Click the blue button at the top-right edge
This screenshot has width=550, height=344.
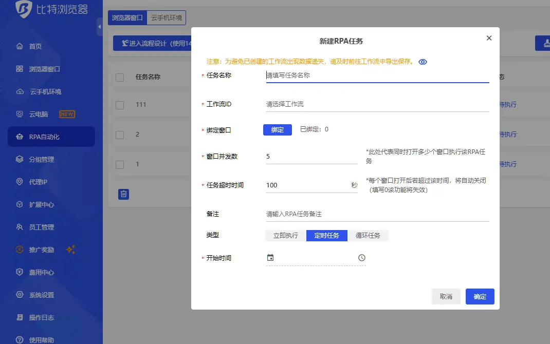point(543,43)
